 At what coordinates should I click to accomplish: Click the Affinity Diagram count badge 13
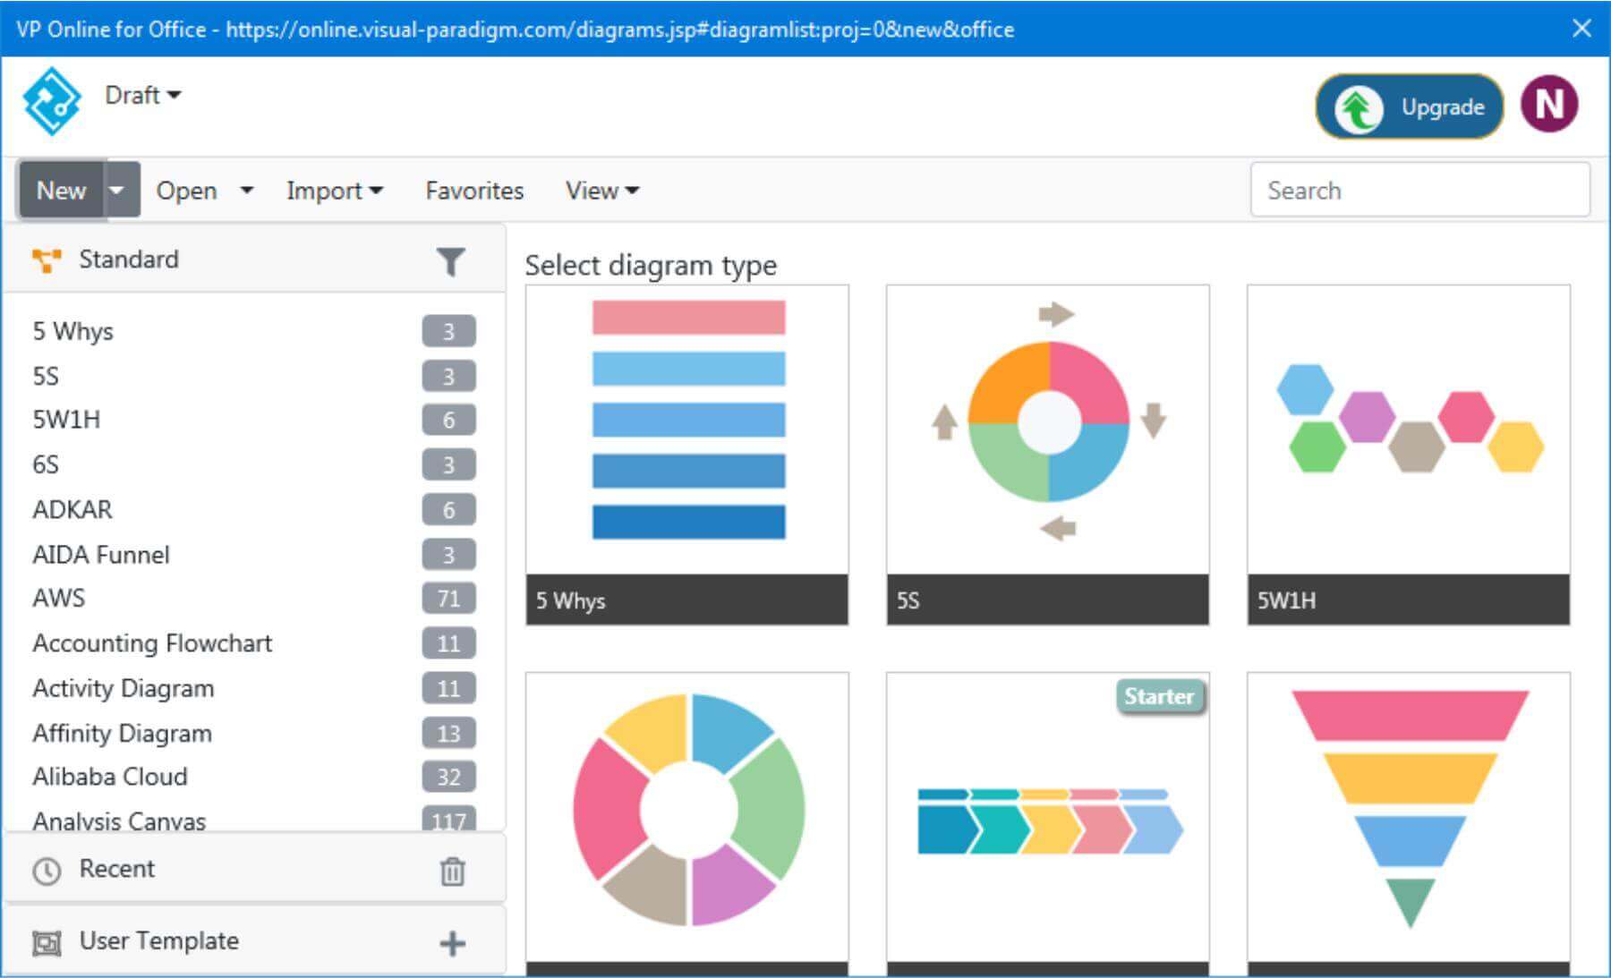(448, 733)
